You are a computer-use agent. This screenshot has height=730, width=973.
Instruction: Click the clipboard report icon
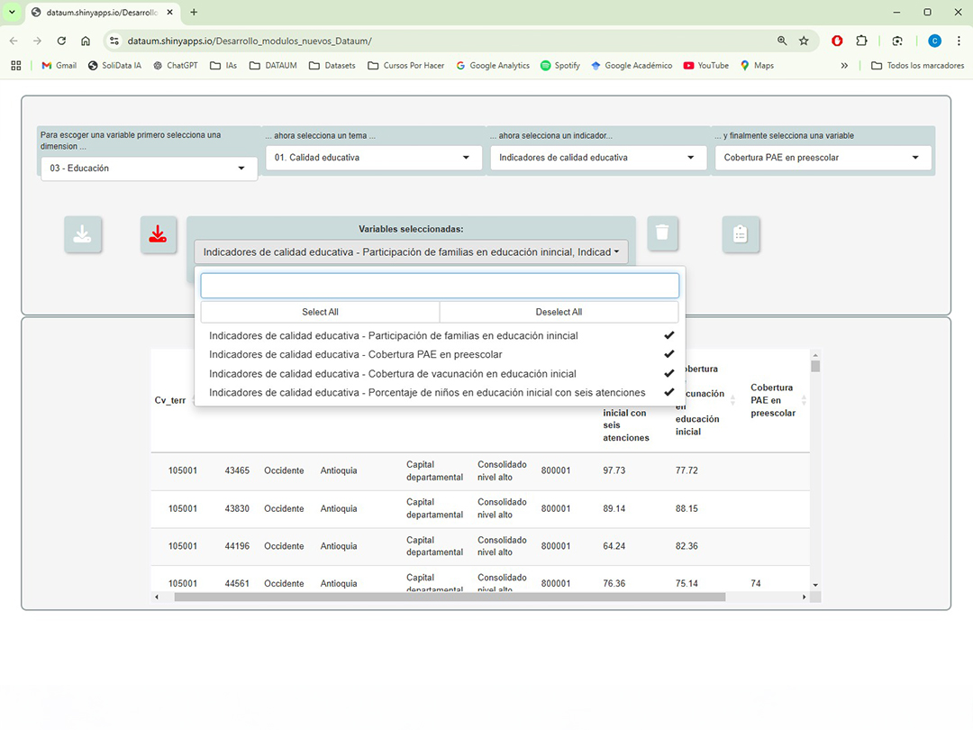(741, 233)
